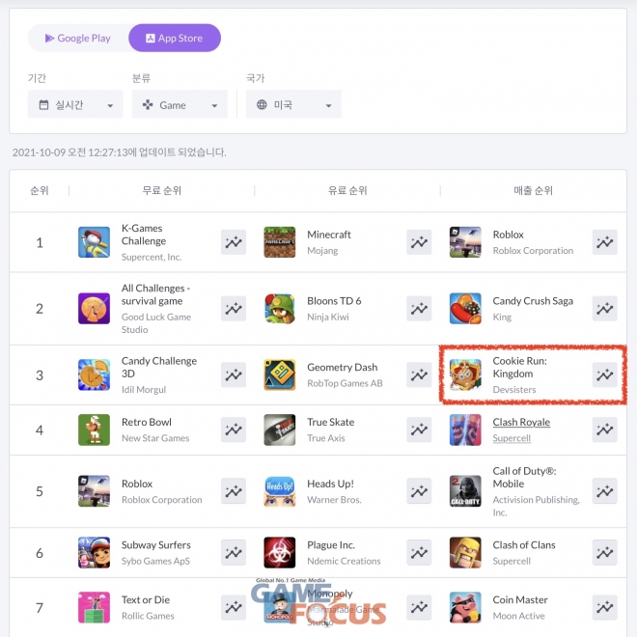Click the Moon Active developer name
Image resolution: width=637 pixels, height=637 pixels.
519,616
